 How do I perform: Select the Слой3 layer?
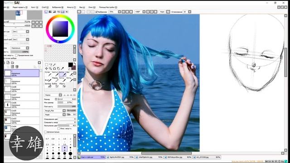22,121
